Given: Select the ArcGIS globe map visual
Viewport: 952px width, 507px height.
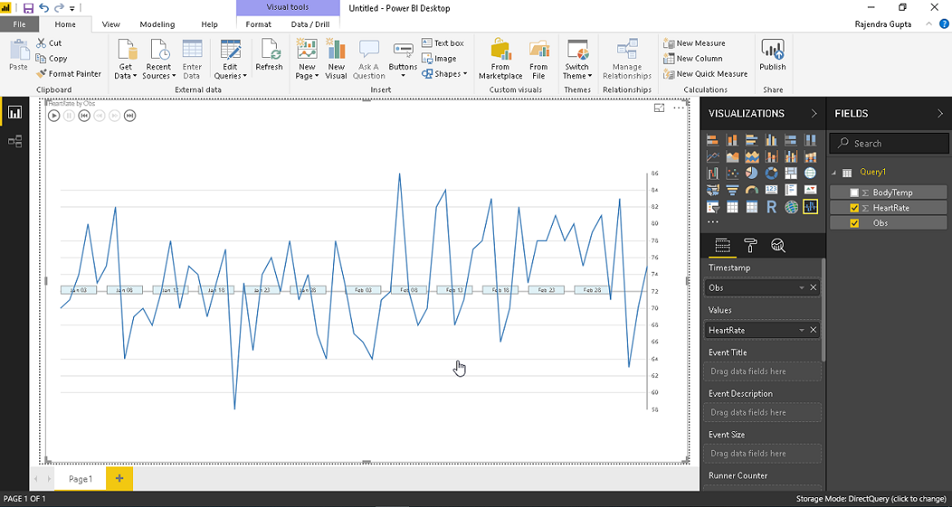Looking at the screenshot, I should point(790,207).
